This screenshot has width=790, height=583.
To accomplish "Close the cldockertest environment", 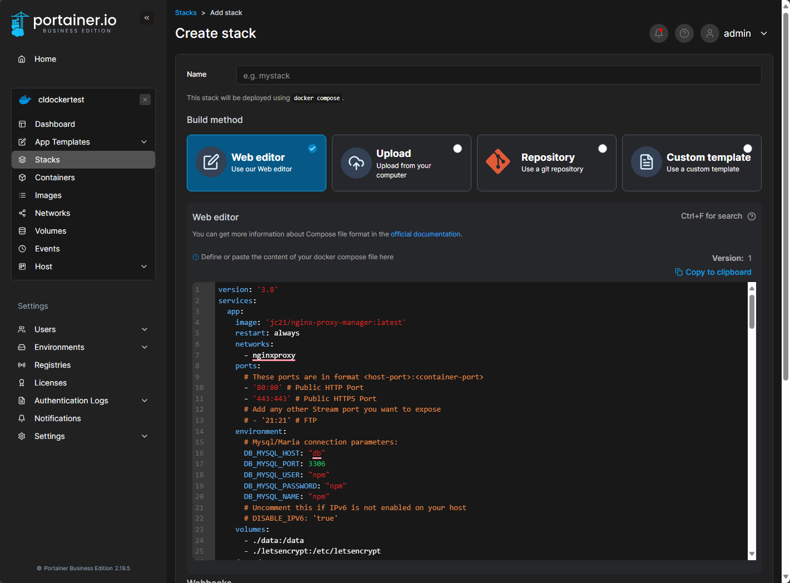I will point(145,100).
